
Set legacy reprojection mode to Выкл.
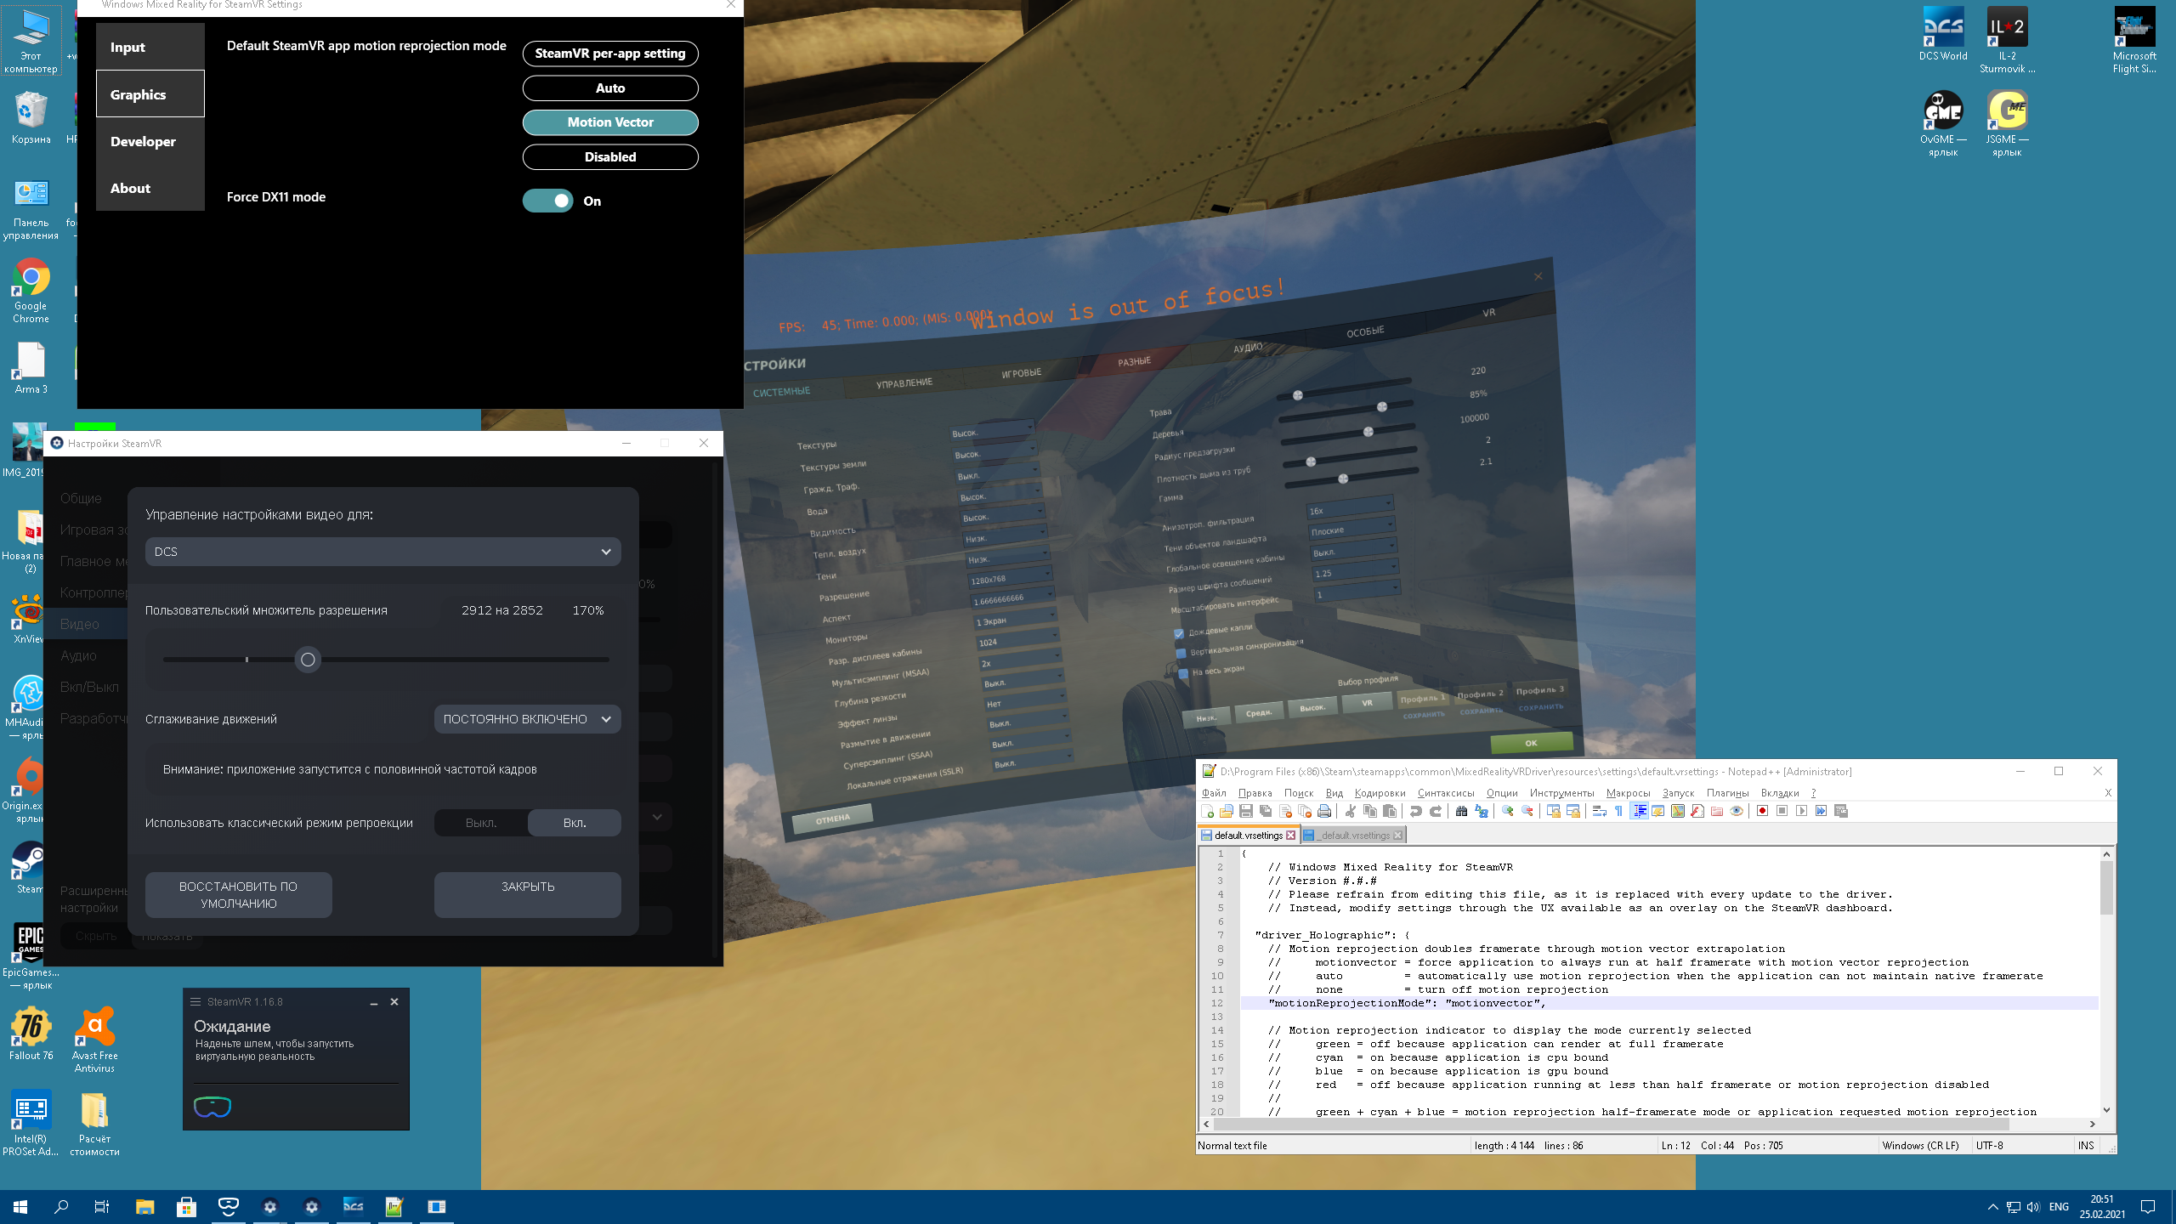click(481, 823)
